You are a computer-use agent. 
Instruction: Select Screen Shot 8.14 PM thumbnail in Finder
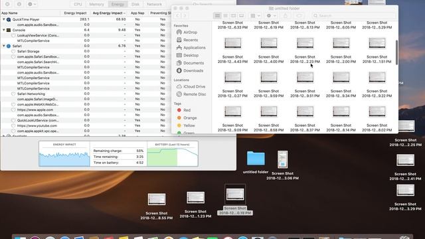[x=341, y=112]
